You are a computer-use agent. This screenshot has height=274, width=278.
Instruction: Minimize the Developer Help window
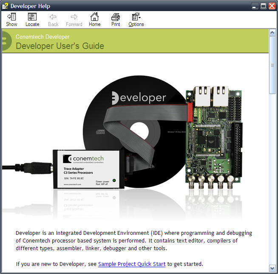tap(255, 6)
